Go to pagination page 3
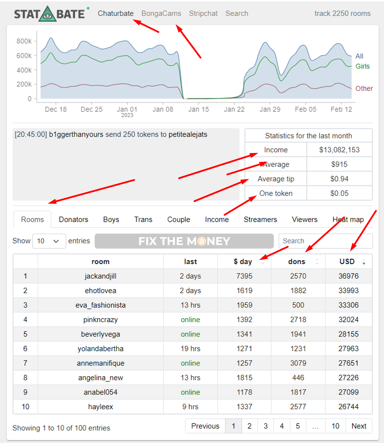384x443 pixels. 266,426
